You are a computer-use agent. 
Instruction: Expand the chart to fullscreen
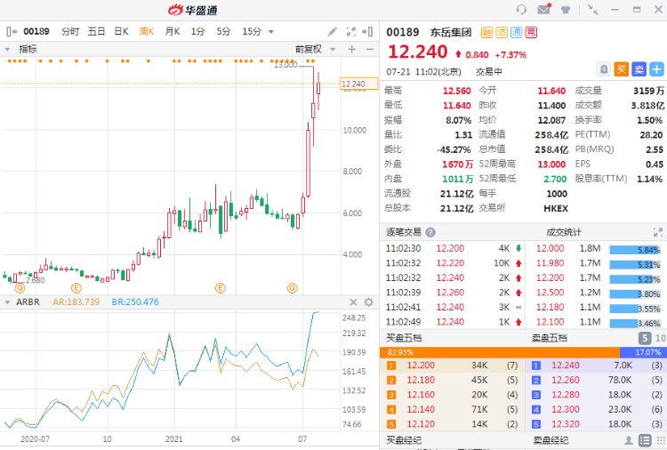coord(351,31)
